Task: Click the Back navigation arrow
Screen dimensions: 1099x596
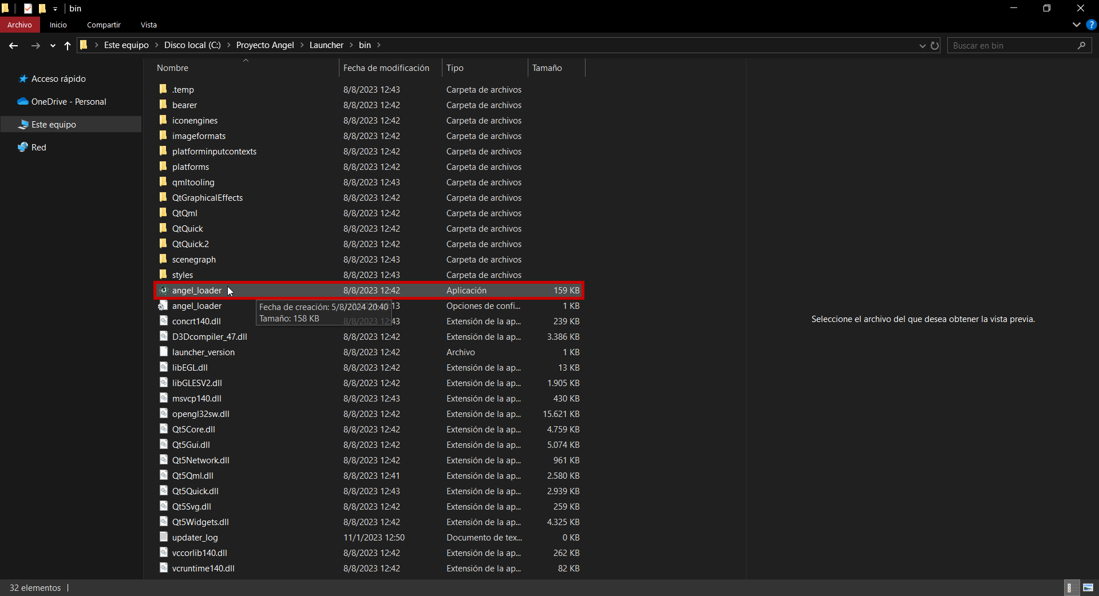Action: pyautogui.click(x=14, y=46)
